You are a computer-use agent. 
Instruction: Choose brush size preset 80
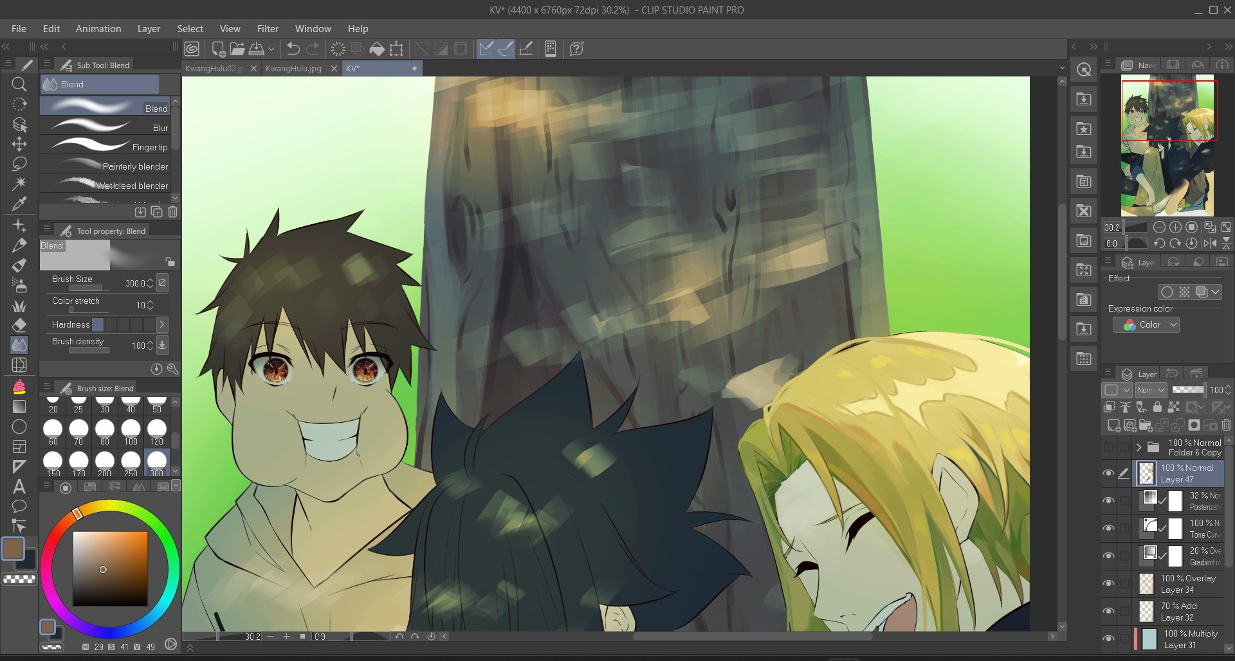104,432
